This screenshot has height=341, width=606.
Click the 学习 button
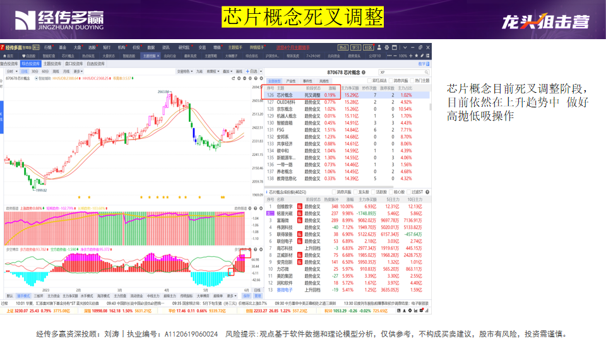point(355,47)
